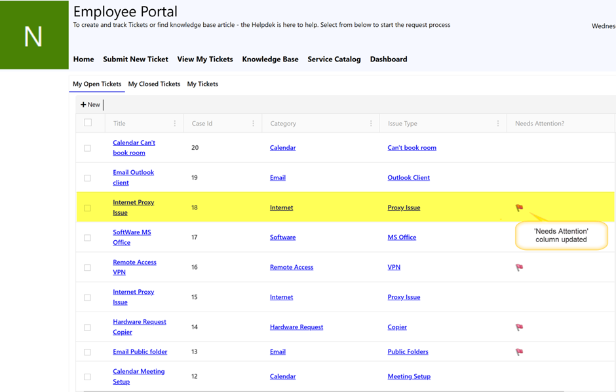Click the plus New ticket button
616x392 pixels.
tap(90, 105)
